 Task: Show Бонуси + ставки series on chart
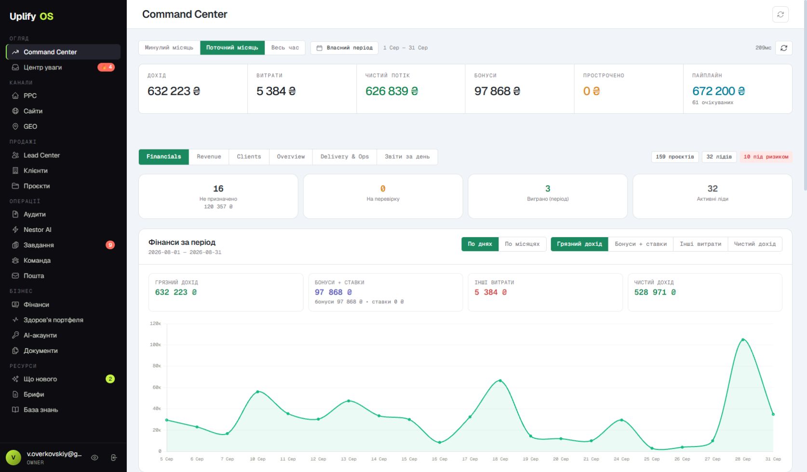[641, 244]
